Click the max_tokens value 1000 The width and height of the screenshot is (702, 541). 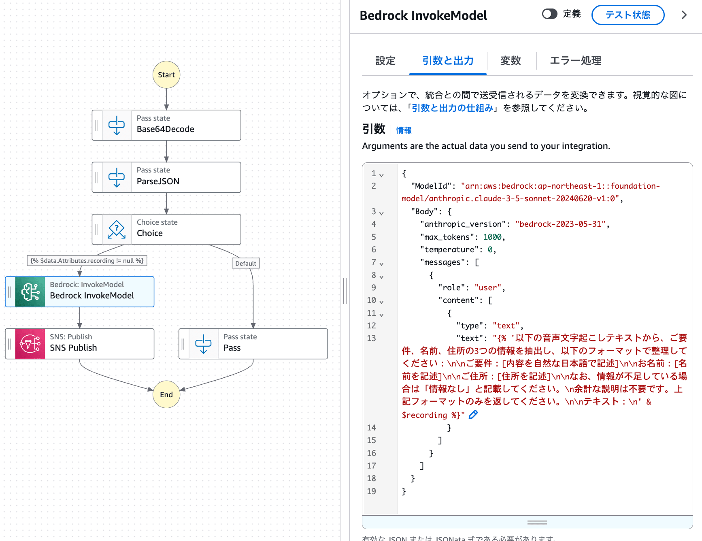point(492,237)
